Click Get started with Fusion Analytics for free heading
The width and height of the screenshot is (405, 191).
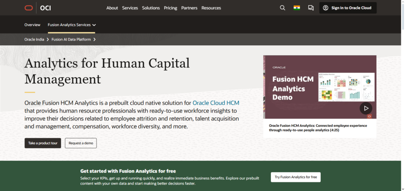tap(128, 171)
